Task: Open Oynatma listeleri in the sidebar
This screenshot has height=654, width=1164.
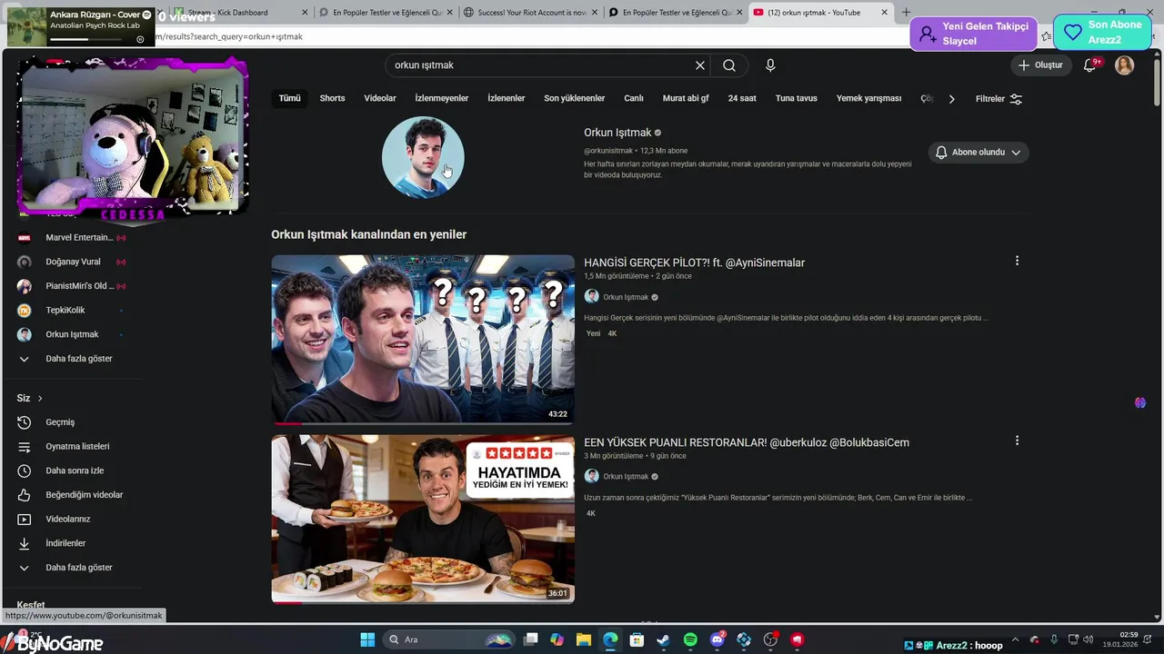Action: coord(77,447)
